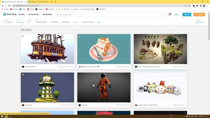
Task: Open Game art environment props thumbnail
Action: tap(160, 49)
